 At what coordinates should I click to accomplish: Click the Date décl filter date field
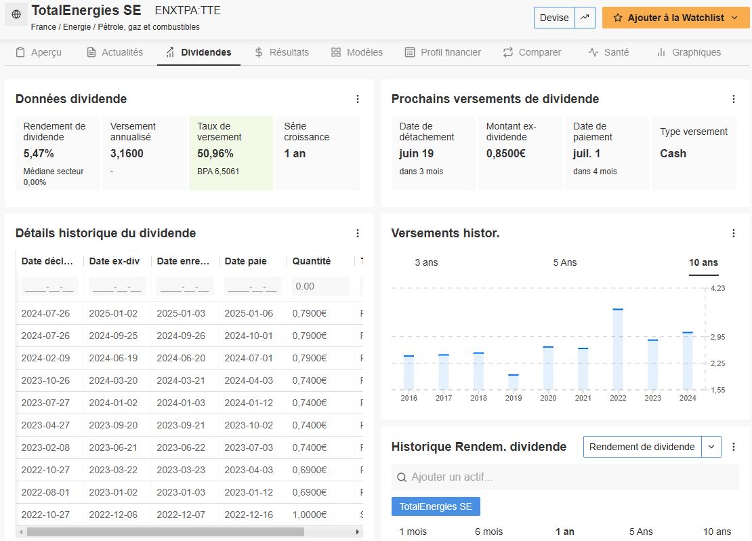[x=50, y=286]
